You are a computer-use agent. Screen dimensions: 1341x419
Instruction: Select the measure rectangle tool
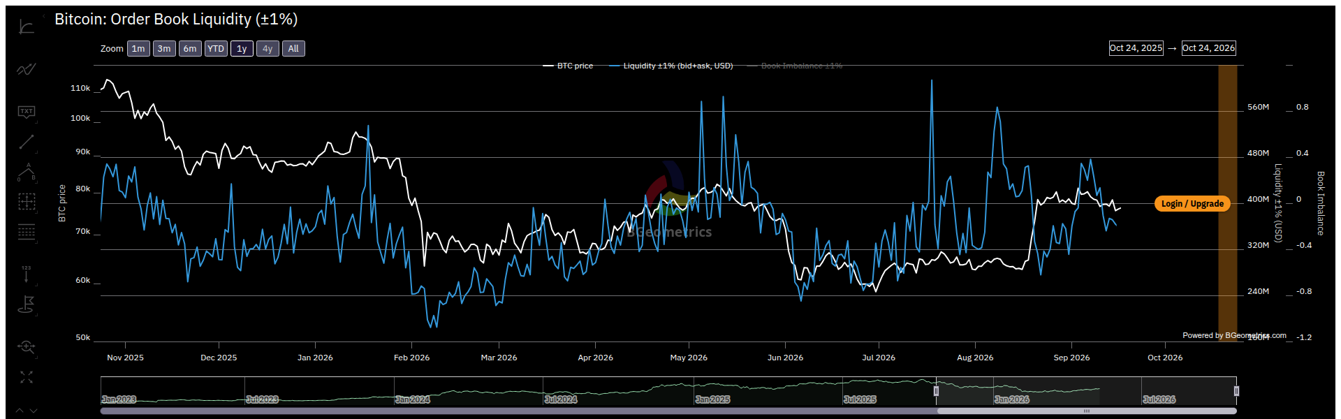click(27, 202)
